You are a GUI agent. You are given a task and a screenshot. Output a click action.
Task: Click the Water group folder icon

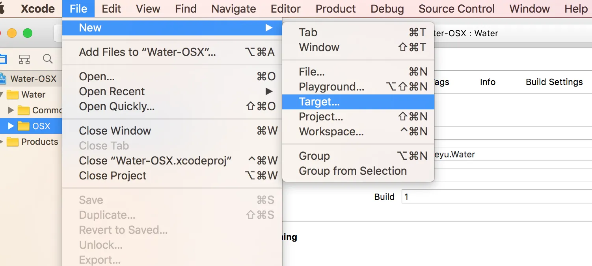pyautogui.click(x=13, y=95)
